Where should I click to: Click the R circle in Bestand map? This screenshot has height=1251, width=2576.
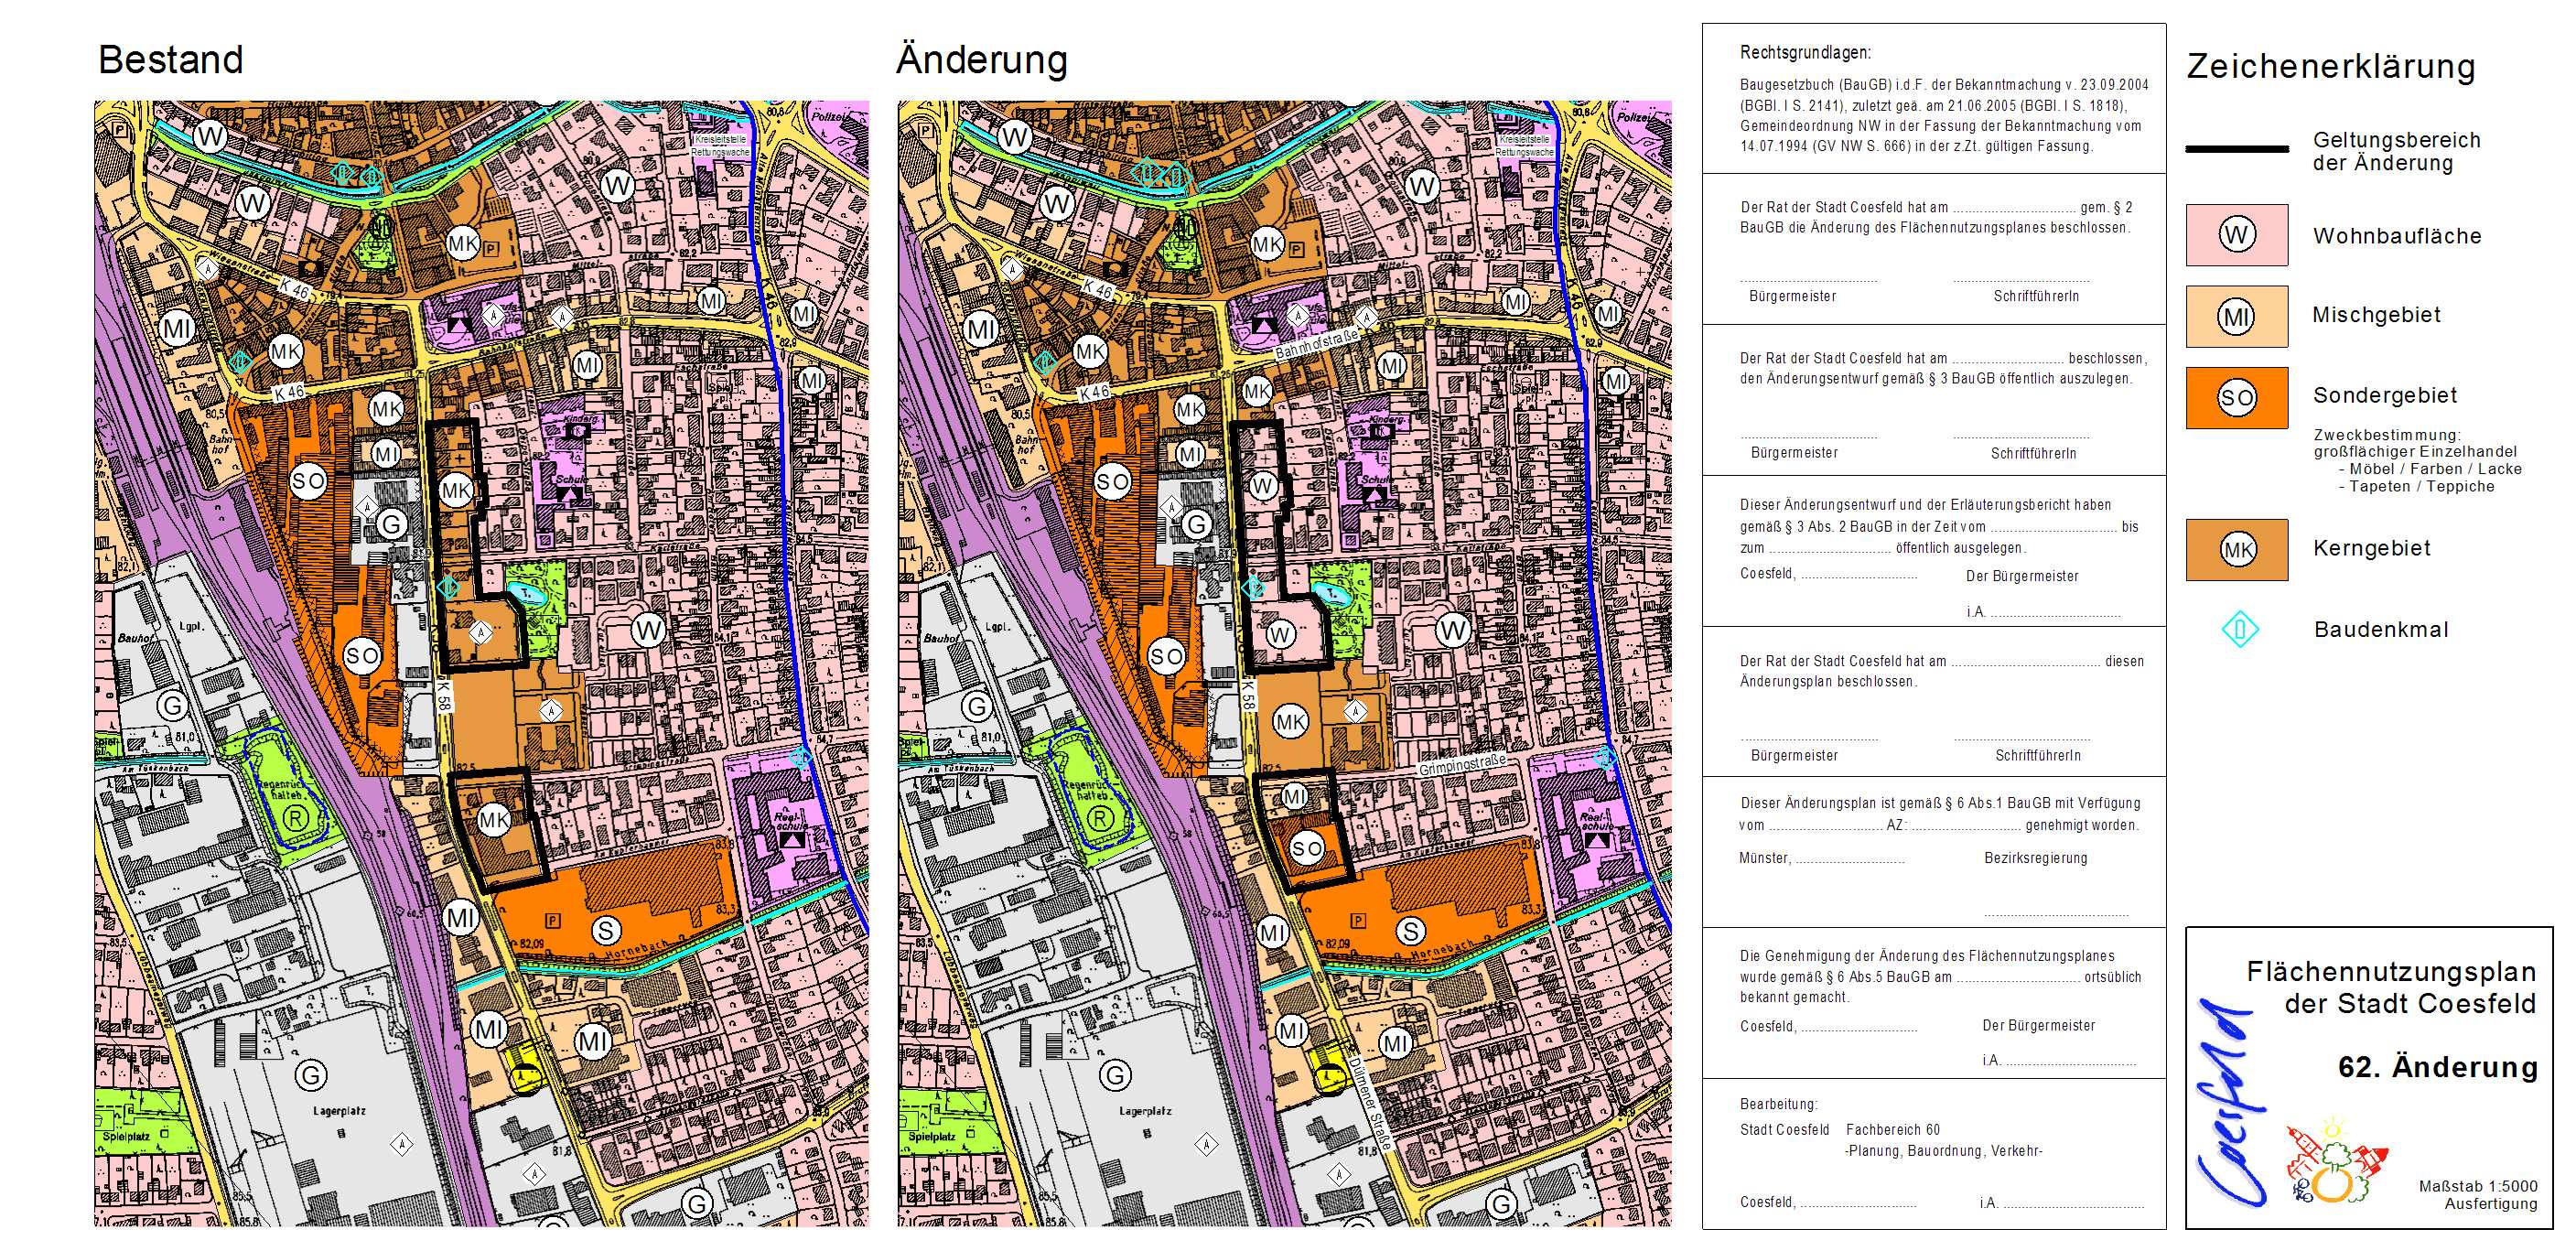(295, 818)
